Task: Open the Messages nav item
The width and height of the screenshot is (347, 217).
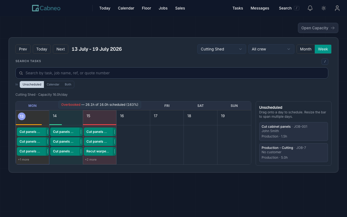Action: 260,8
